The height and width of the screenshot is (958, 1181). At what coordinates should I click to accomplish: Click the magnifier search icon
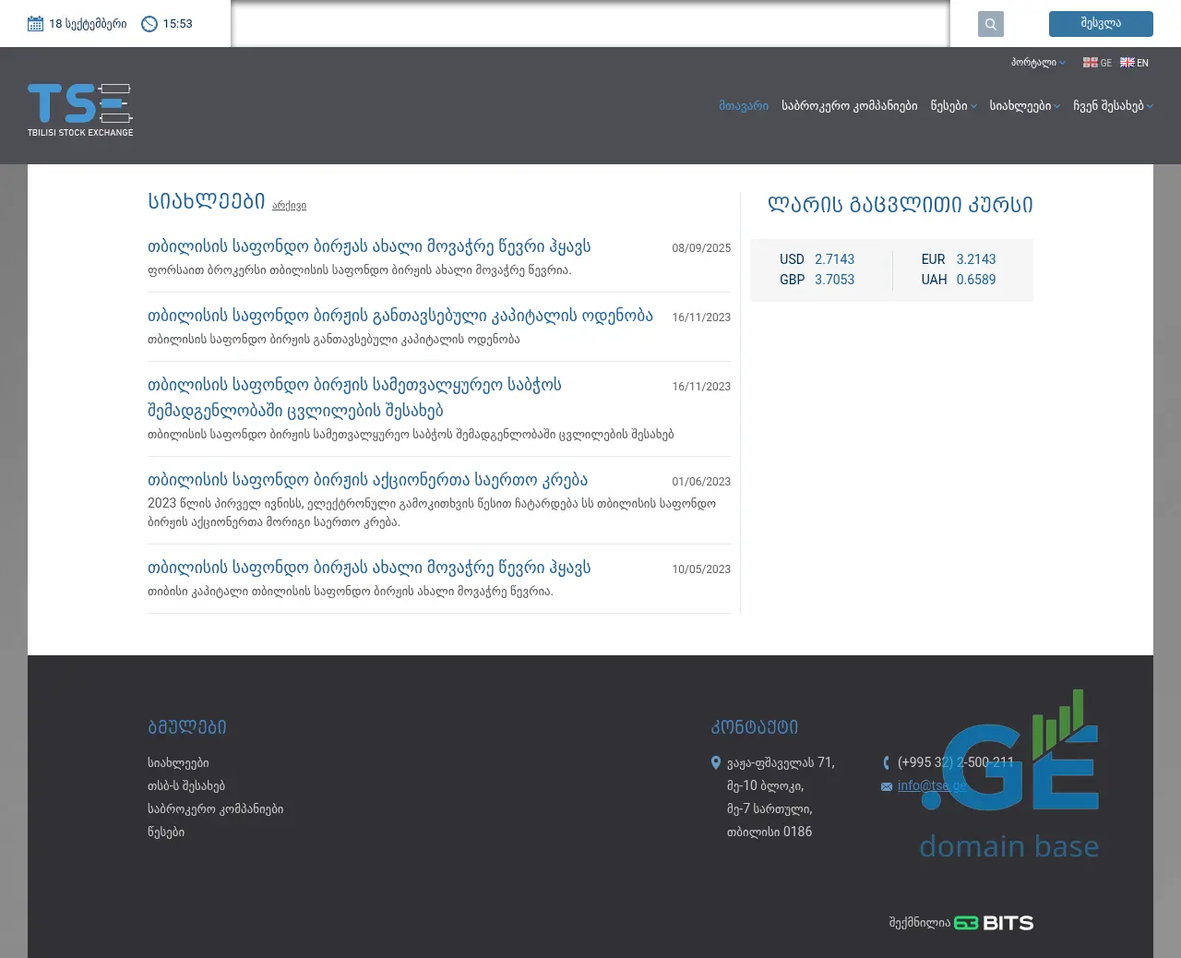coord(990,24)
